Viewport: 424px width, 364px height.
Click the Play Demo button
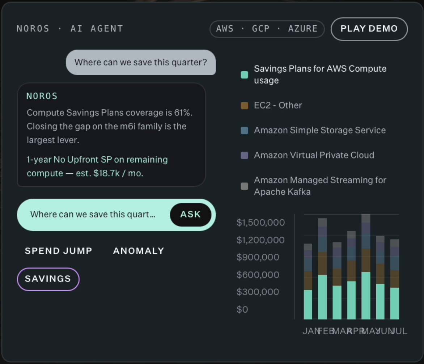tap(369, 29)
